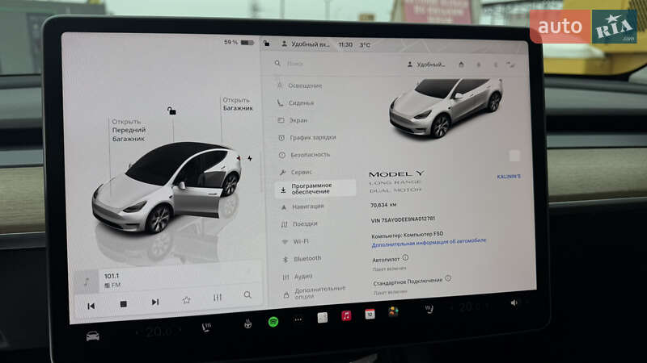Open left seat heater control
This screenshot has height=363, width=647.
[206, 328]
